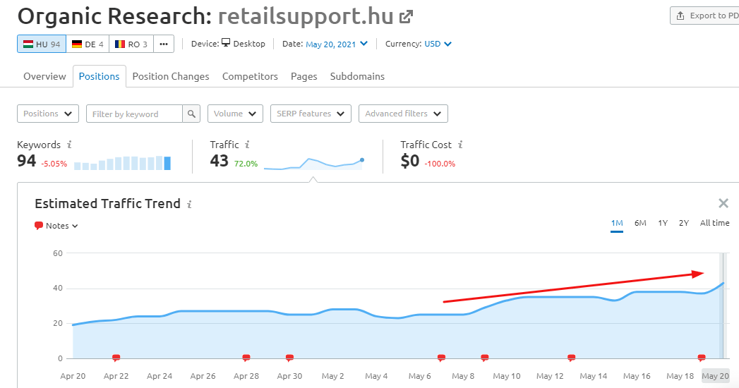The height and width of the screenshot is (388, 739).
Task: Switch to the Competitors tab
Action: pyautogui.click(x=250, y=76)
